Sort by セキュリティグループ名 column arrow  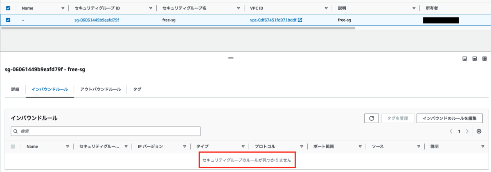click(x=239, y=8)
